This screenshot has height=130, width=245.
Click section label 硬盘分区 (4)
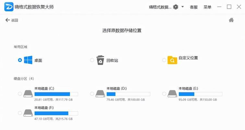coord(24,79)
